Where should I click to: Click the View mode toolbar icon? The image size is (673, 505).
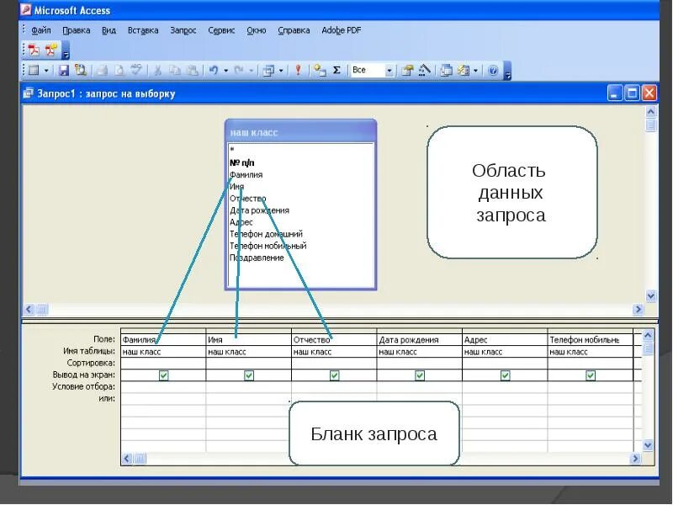click(34, 70)
